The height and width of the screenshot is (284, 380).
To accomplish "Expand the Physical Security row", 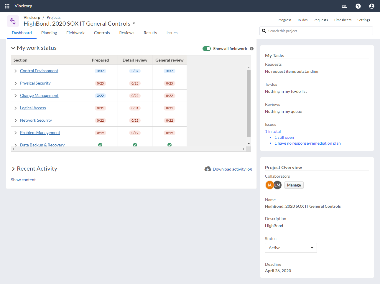I will click(x=16, y=83).
